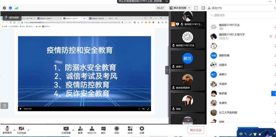The width and height of the screenshot is (276, 137).
Task: Click the meeting info icon at top left
Action: pos(4,8)
